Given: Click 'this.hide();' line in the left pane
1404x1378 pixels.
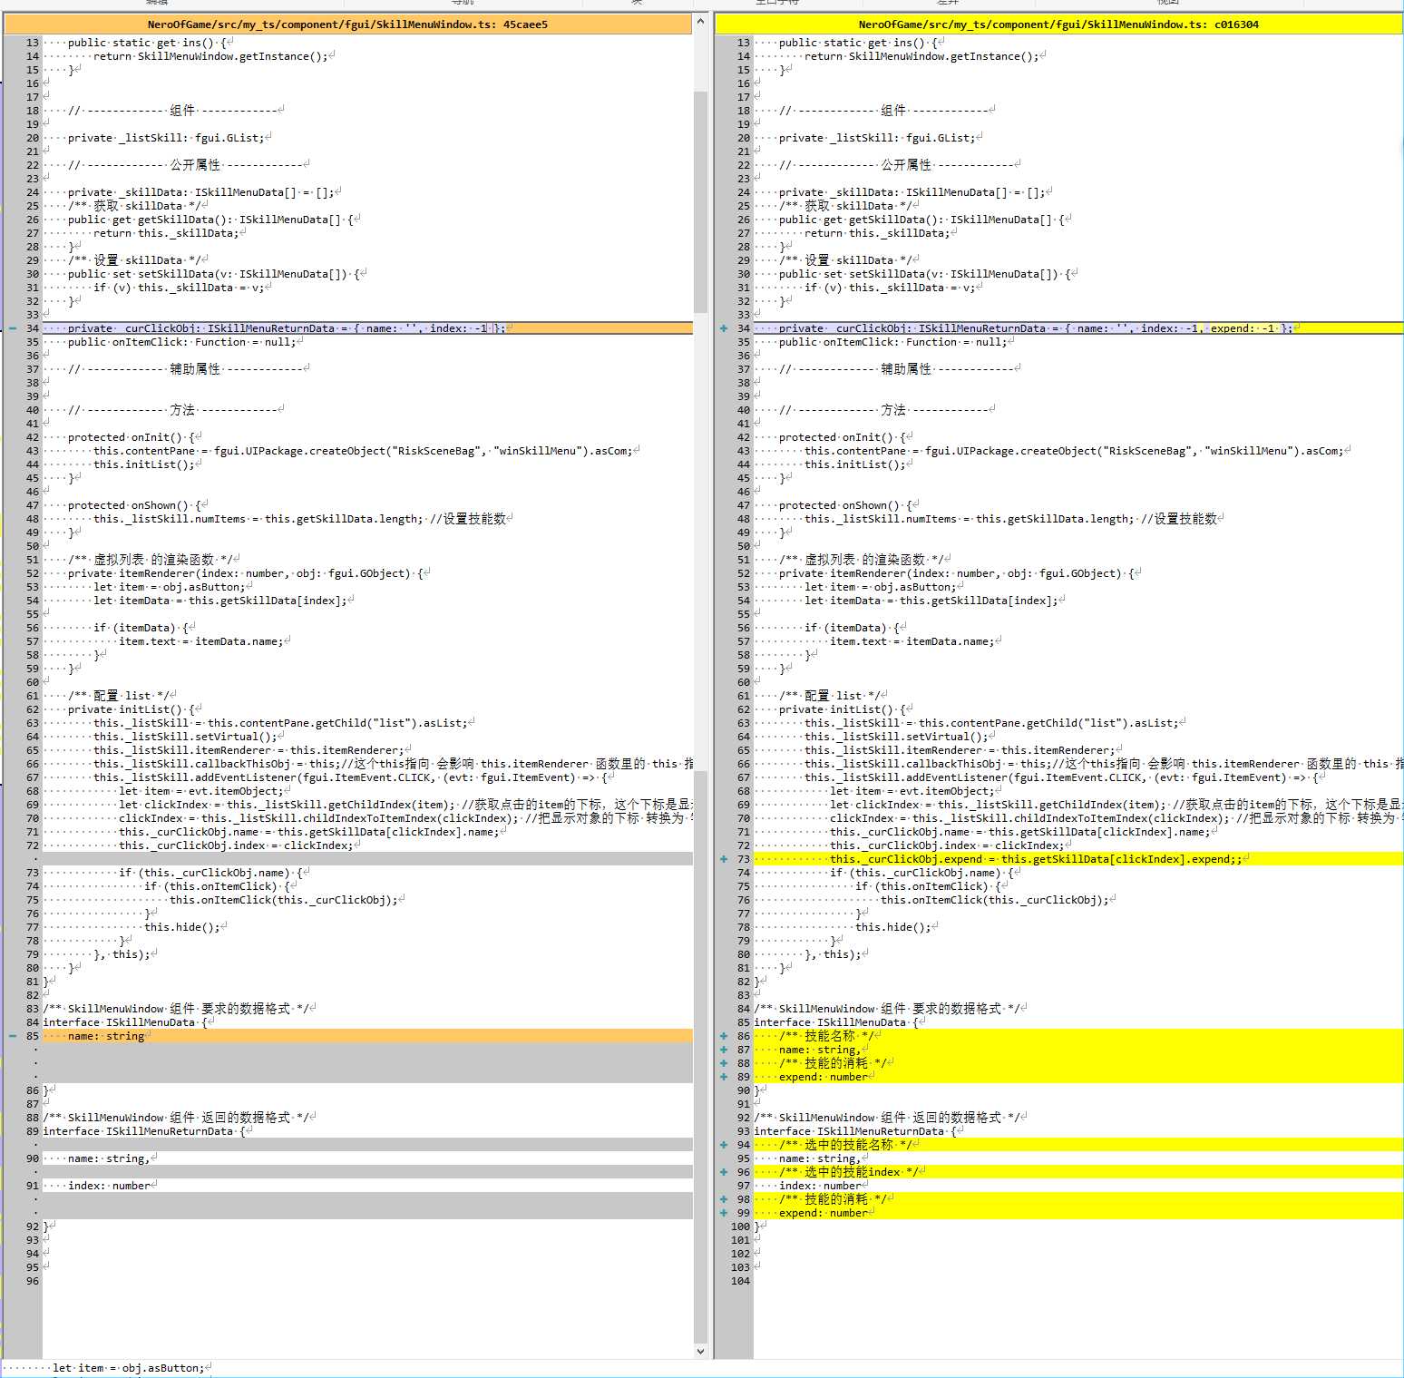Looking at the screenshot, I should 182,927.
